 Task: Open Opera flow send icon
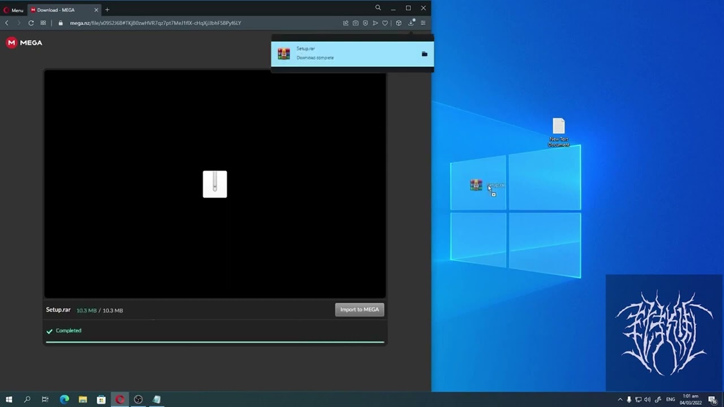[375, 23]
